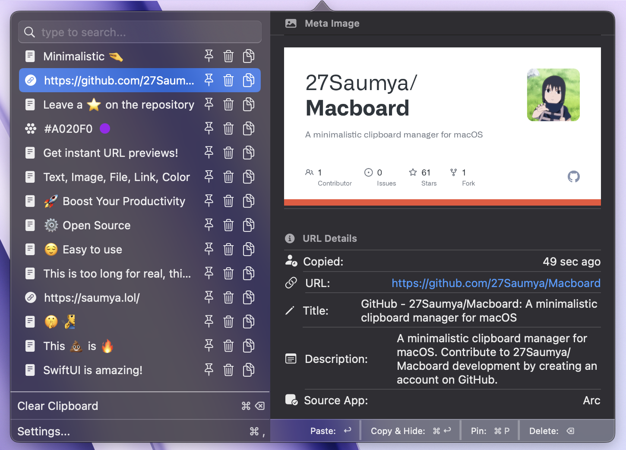
Task: Copy the 'Text, Image, File, Link, Color' entry
Action: click(249, 177)
